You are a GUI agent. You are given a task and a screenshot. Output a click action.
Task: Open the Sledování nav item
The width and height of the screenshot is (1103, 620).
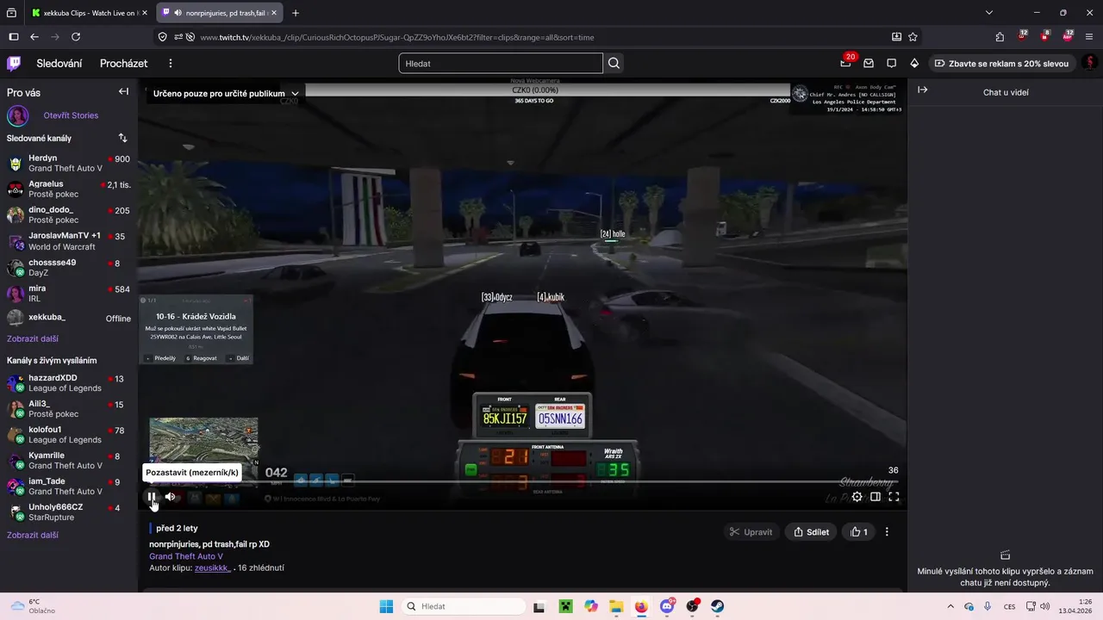tap(59, 64)
